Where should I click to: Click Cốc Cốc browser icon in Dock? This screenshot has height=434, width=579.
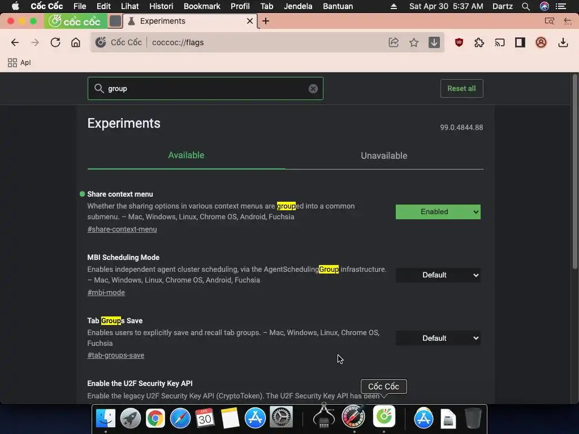[384, 416]
